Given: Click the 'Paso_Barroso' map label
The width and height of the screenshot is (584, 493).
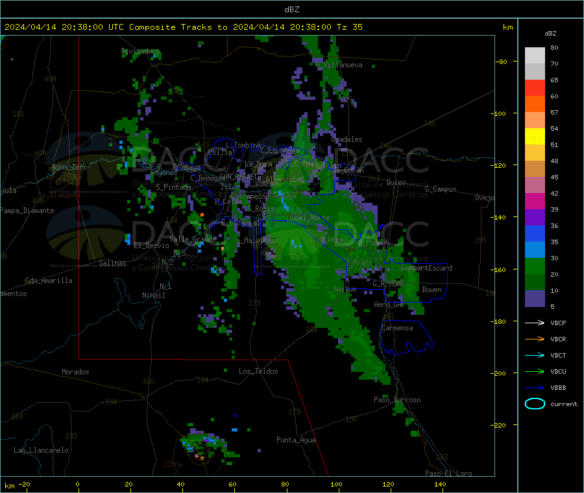Looking at the screenshot, I should click(x=397, y=400).
